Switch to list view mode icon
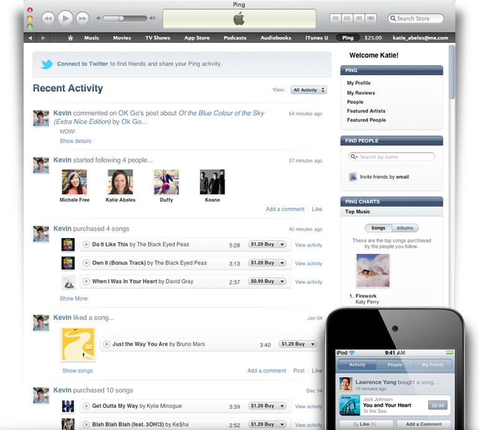This screenshot has width=479, height=430. click(335, 18)
